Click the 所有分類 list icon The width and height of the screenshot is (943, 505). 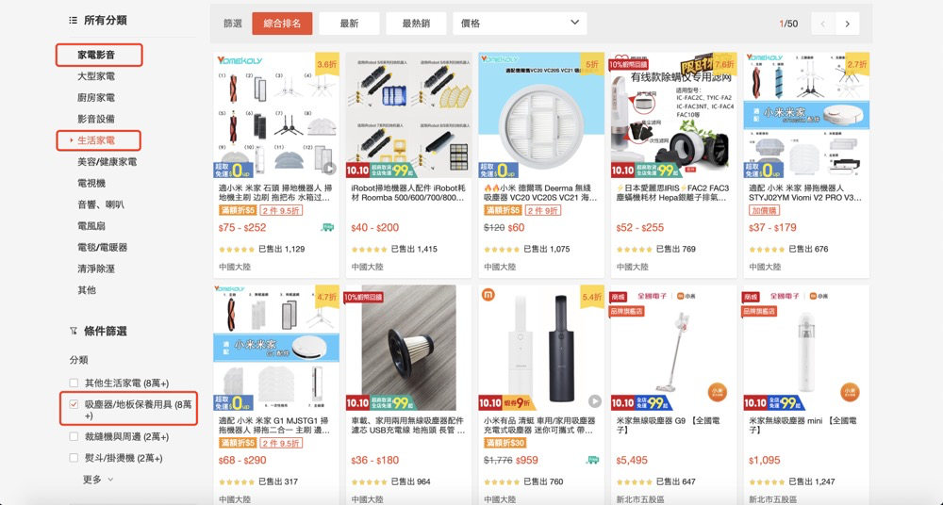[x=74, y=20]
